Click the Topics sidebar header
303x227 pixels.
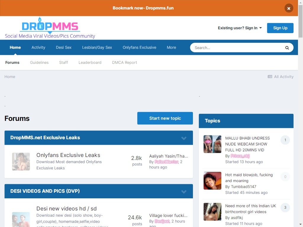pos(246,121)
